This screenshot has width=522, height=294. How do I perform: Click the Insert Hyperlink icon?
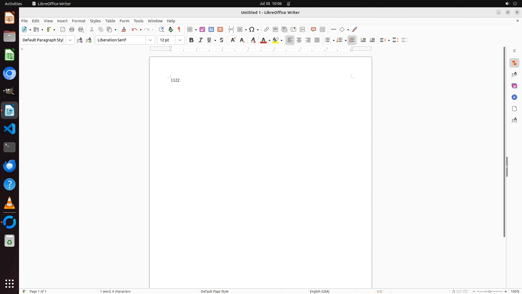click(x=266, y=29)
